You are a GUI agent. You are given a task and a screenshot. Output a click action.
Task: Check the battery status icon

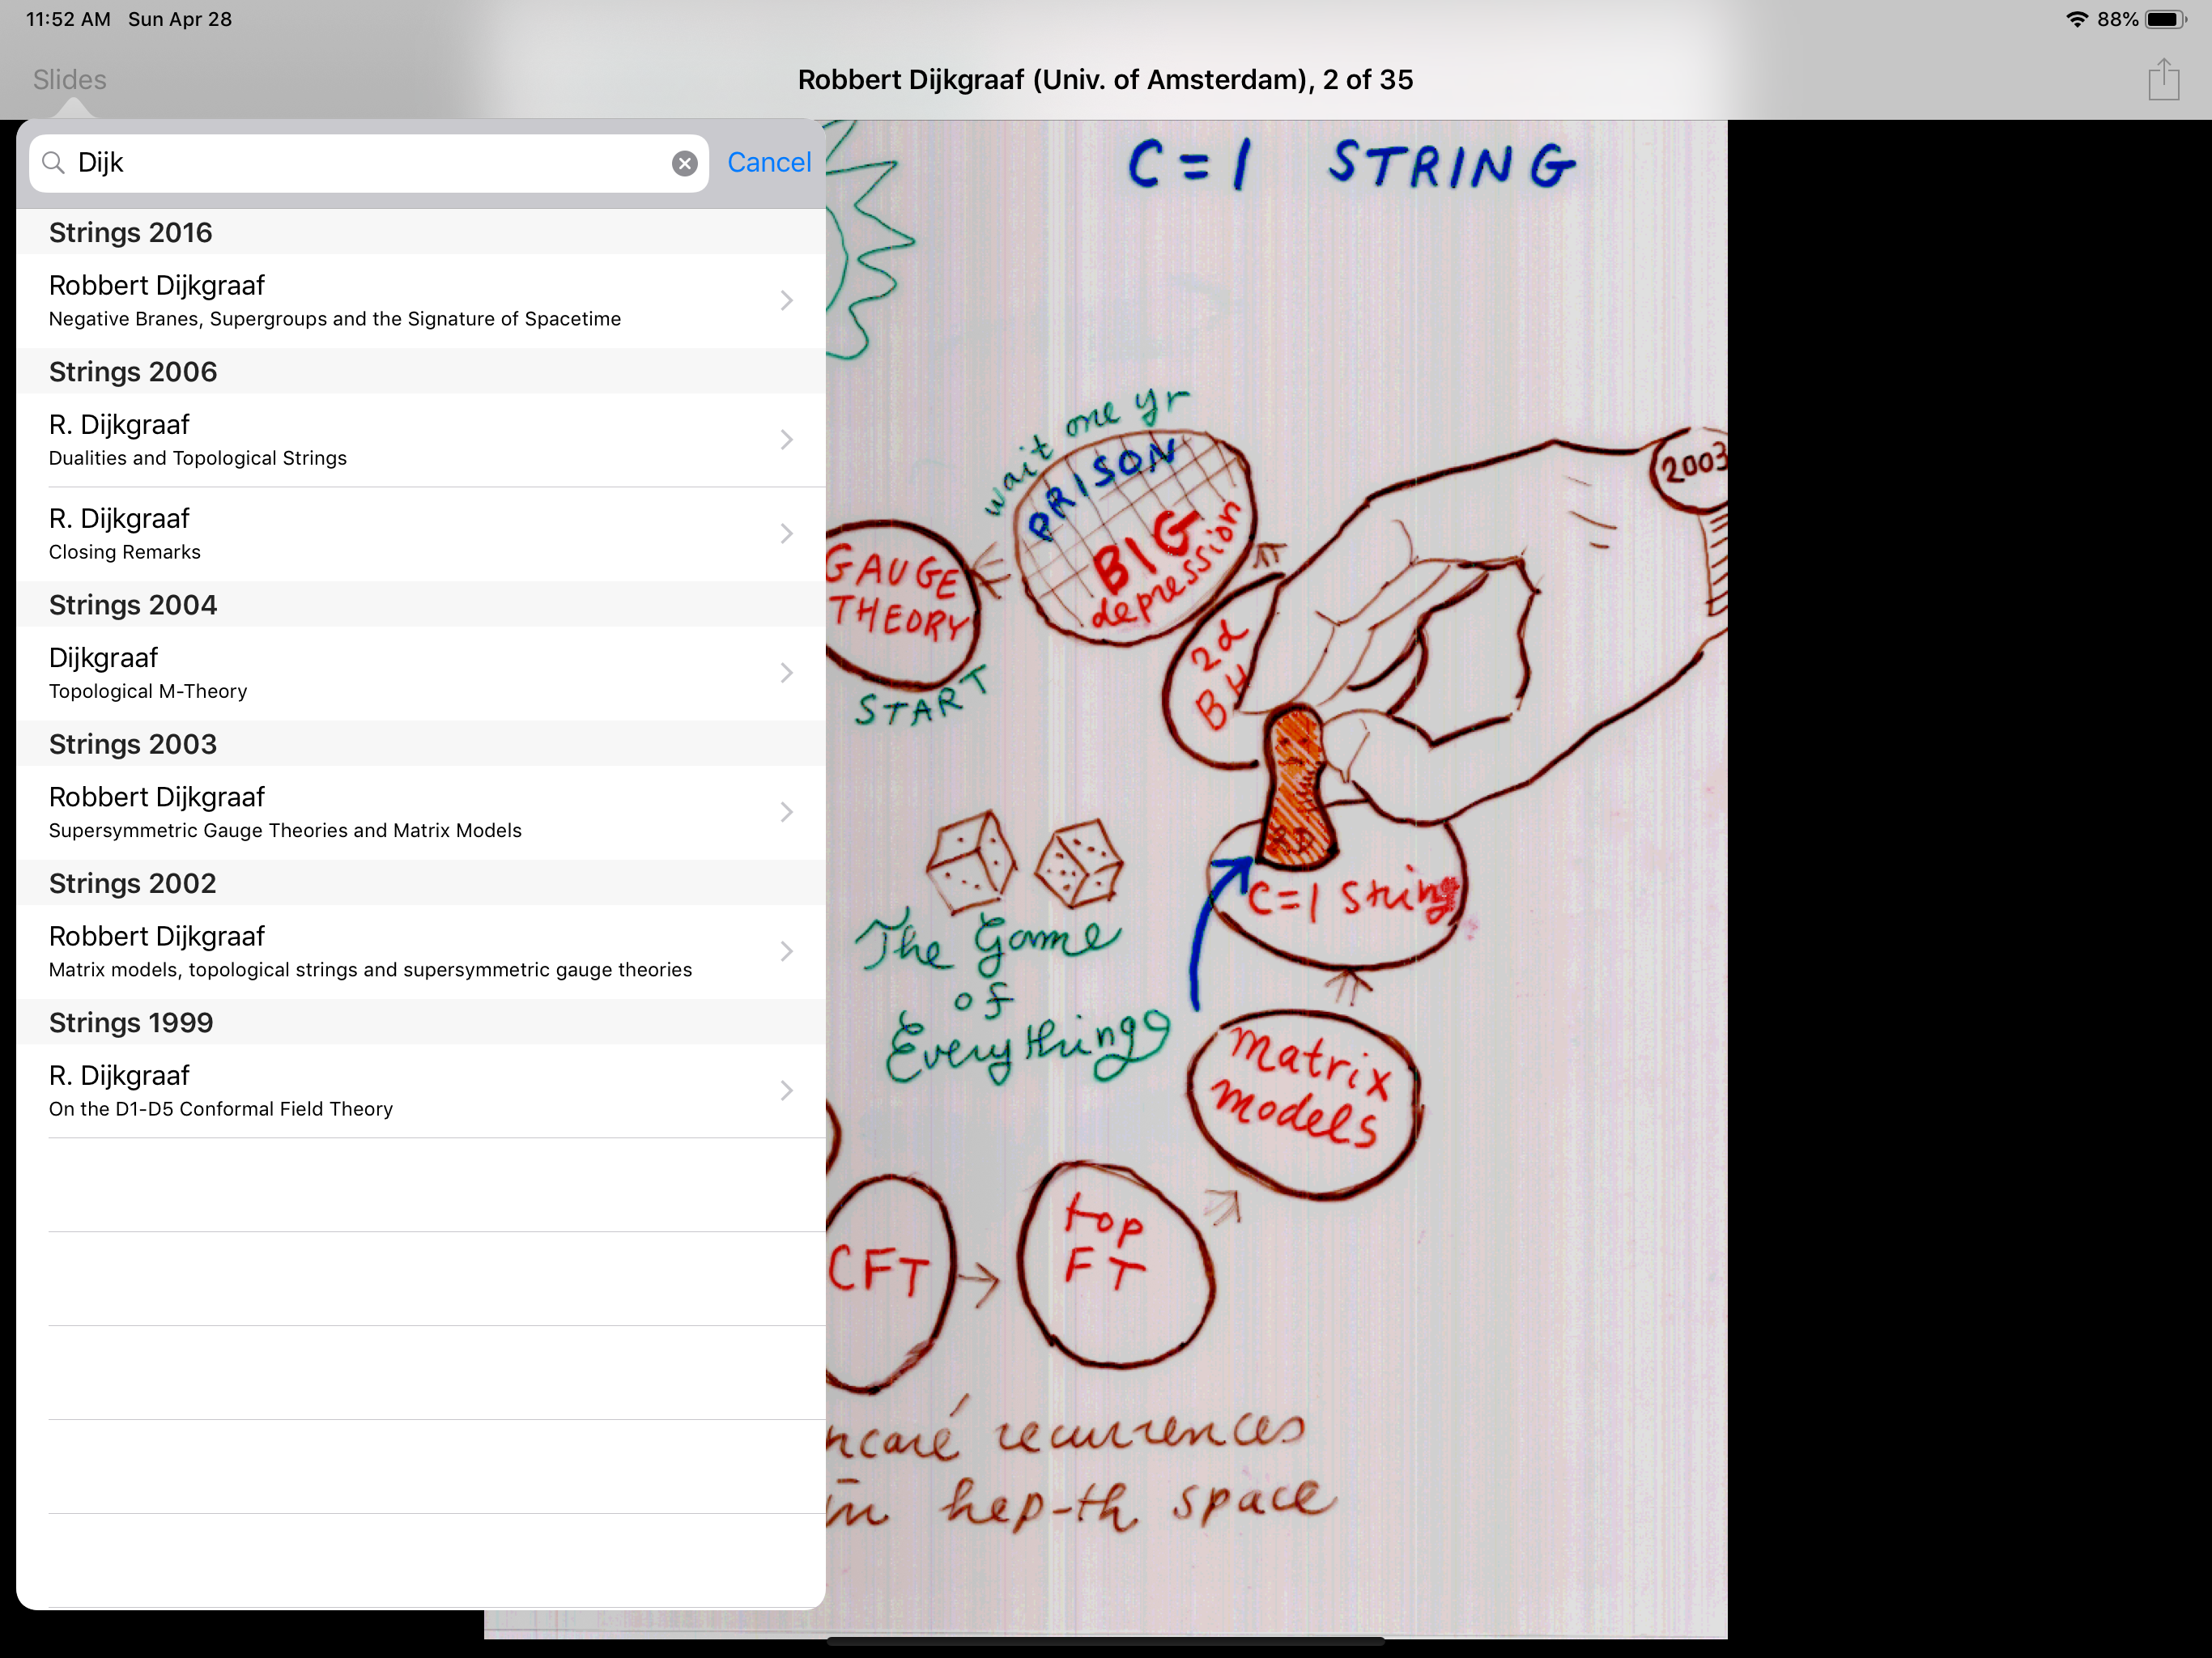pos(2166,19)
